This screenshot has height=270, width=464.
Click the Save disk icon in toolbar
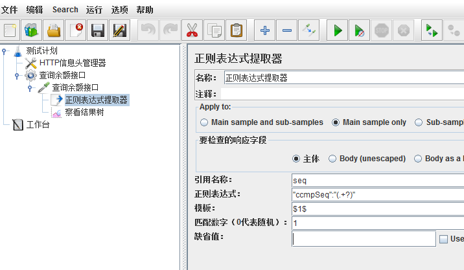(97, 30)
